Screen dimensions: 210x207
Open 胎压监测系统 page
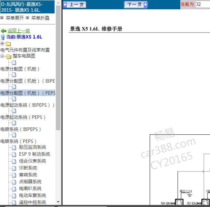click(x=32, y=147)
